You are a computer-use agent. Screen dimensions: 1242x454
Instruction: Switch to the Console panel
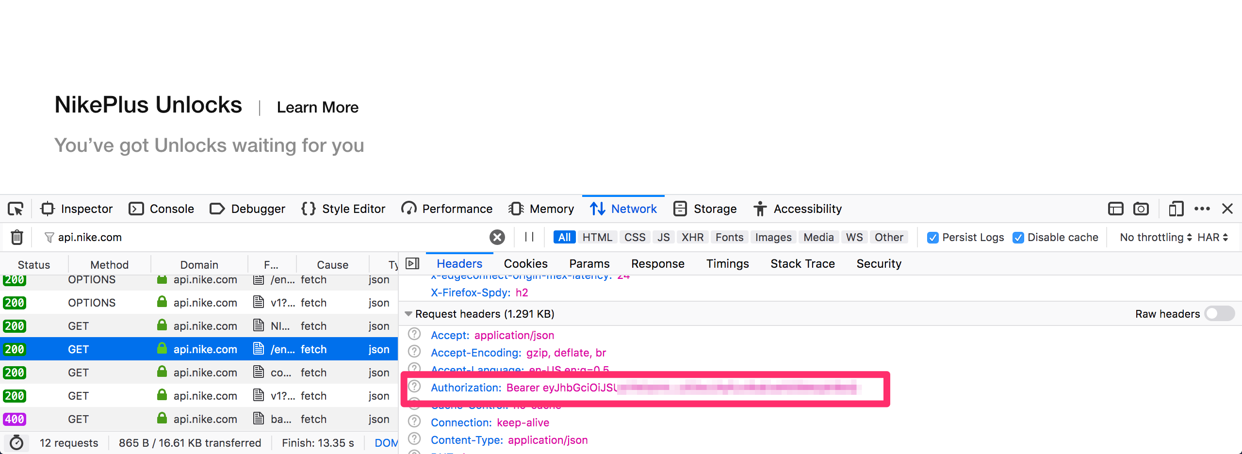162,209
